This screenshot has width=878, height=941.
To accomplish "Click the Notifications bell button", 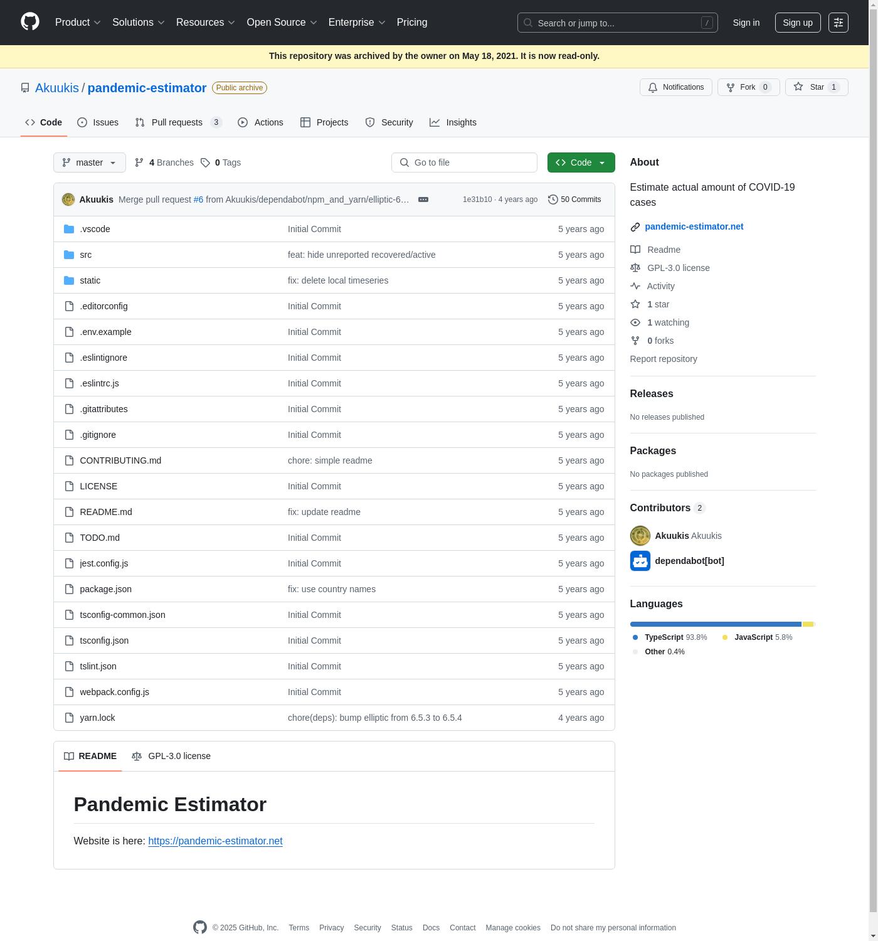I will [675, 87].
